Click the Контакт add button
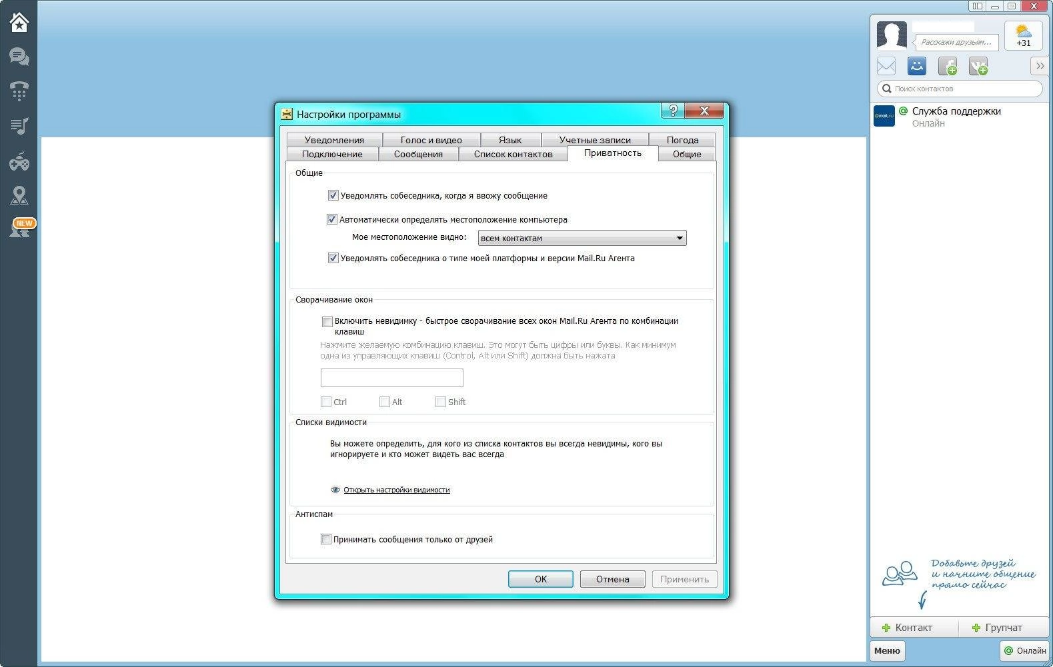 (x=914, y=628)
